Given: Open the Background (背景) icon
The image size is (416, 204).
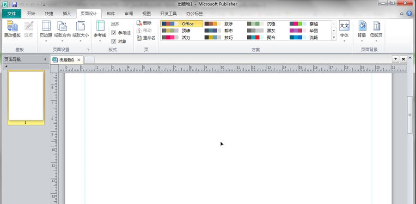Looking at the screenshot, I should [x=362, y=26].
